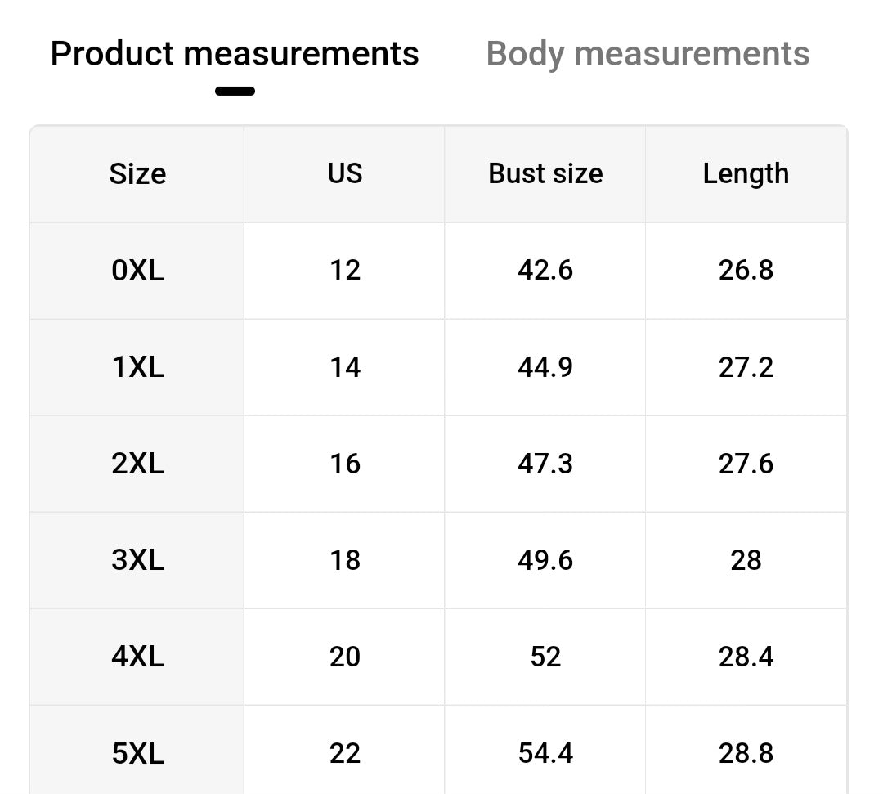Select the 5XL size row label

coord(137,753)
